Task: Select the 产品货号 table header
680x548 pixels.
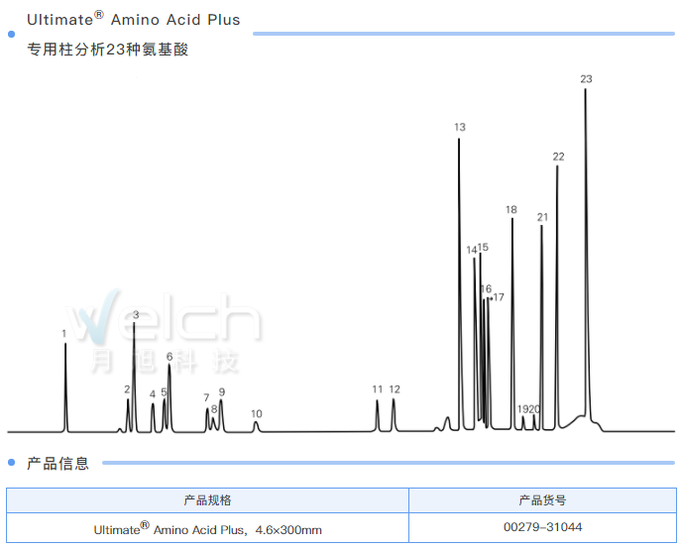Action: coord(542,500)
